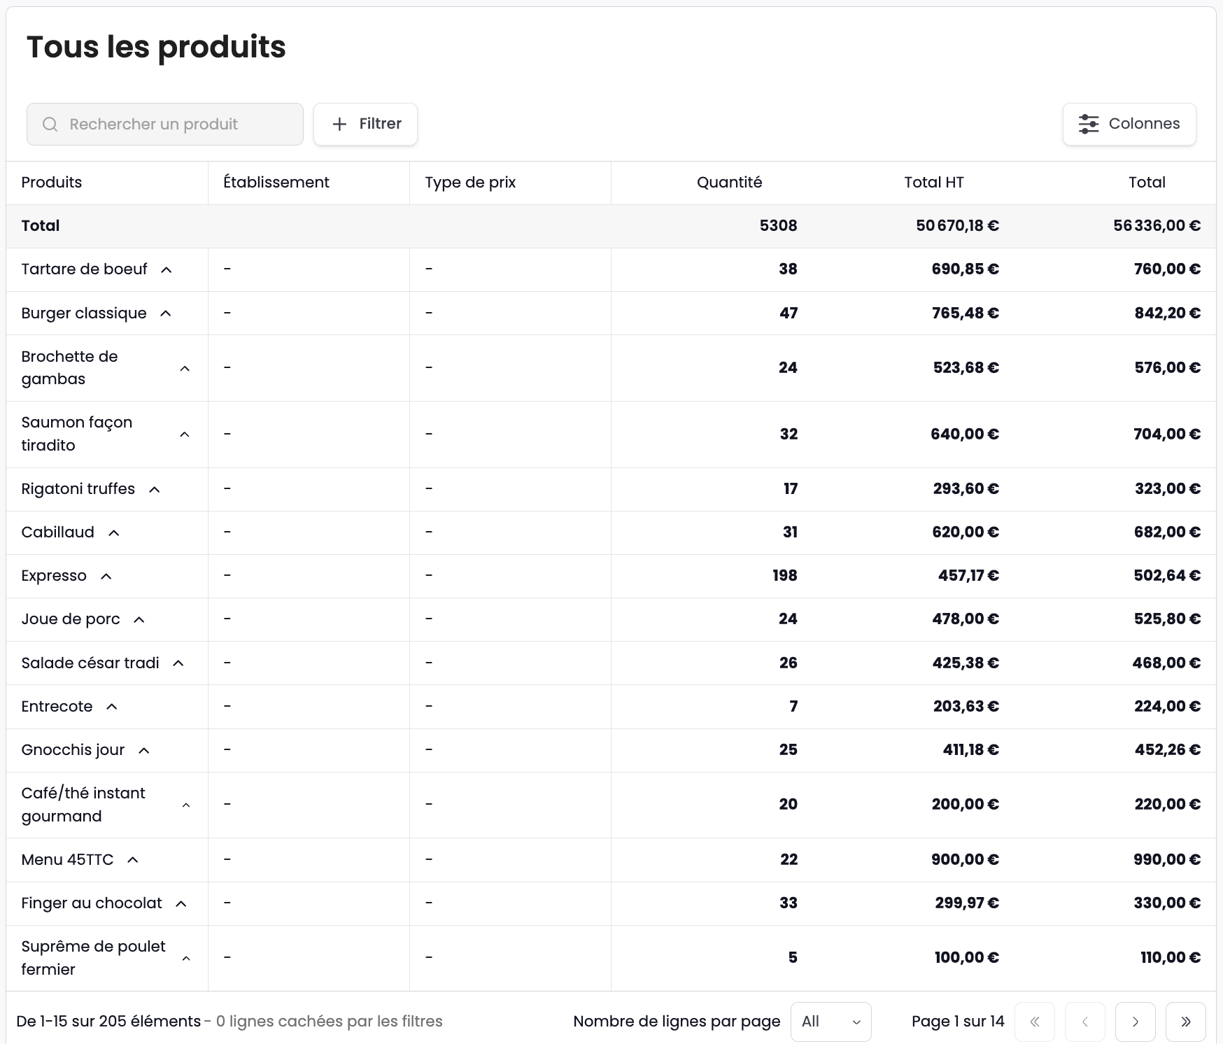1223x1044 pixels.
Task: Open the rows per page dropdown
Action: click(x=830, y=1022)
